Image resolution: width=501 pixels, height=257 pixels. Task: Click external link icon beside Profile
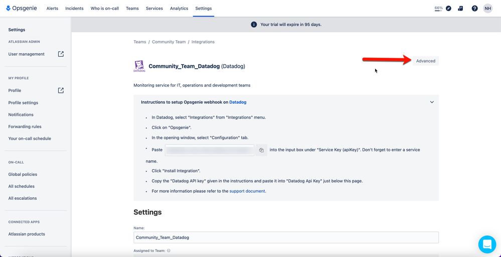61,90
